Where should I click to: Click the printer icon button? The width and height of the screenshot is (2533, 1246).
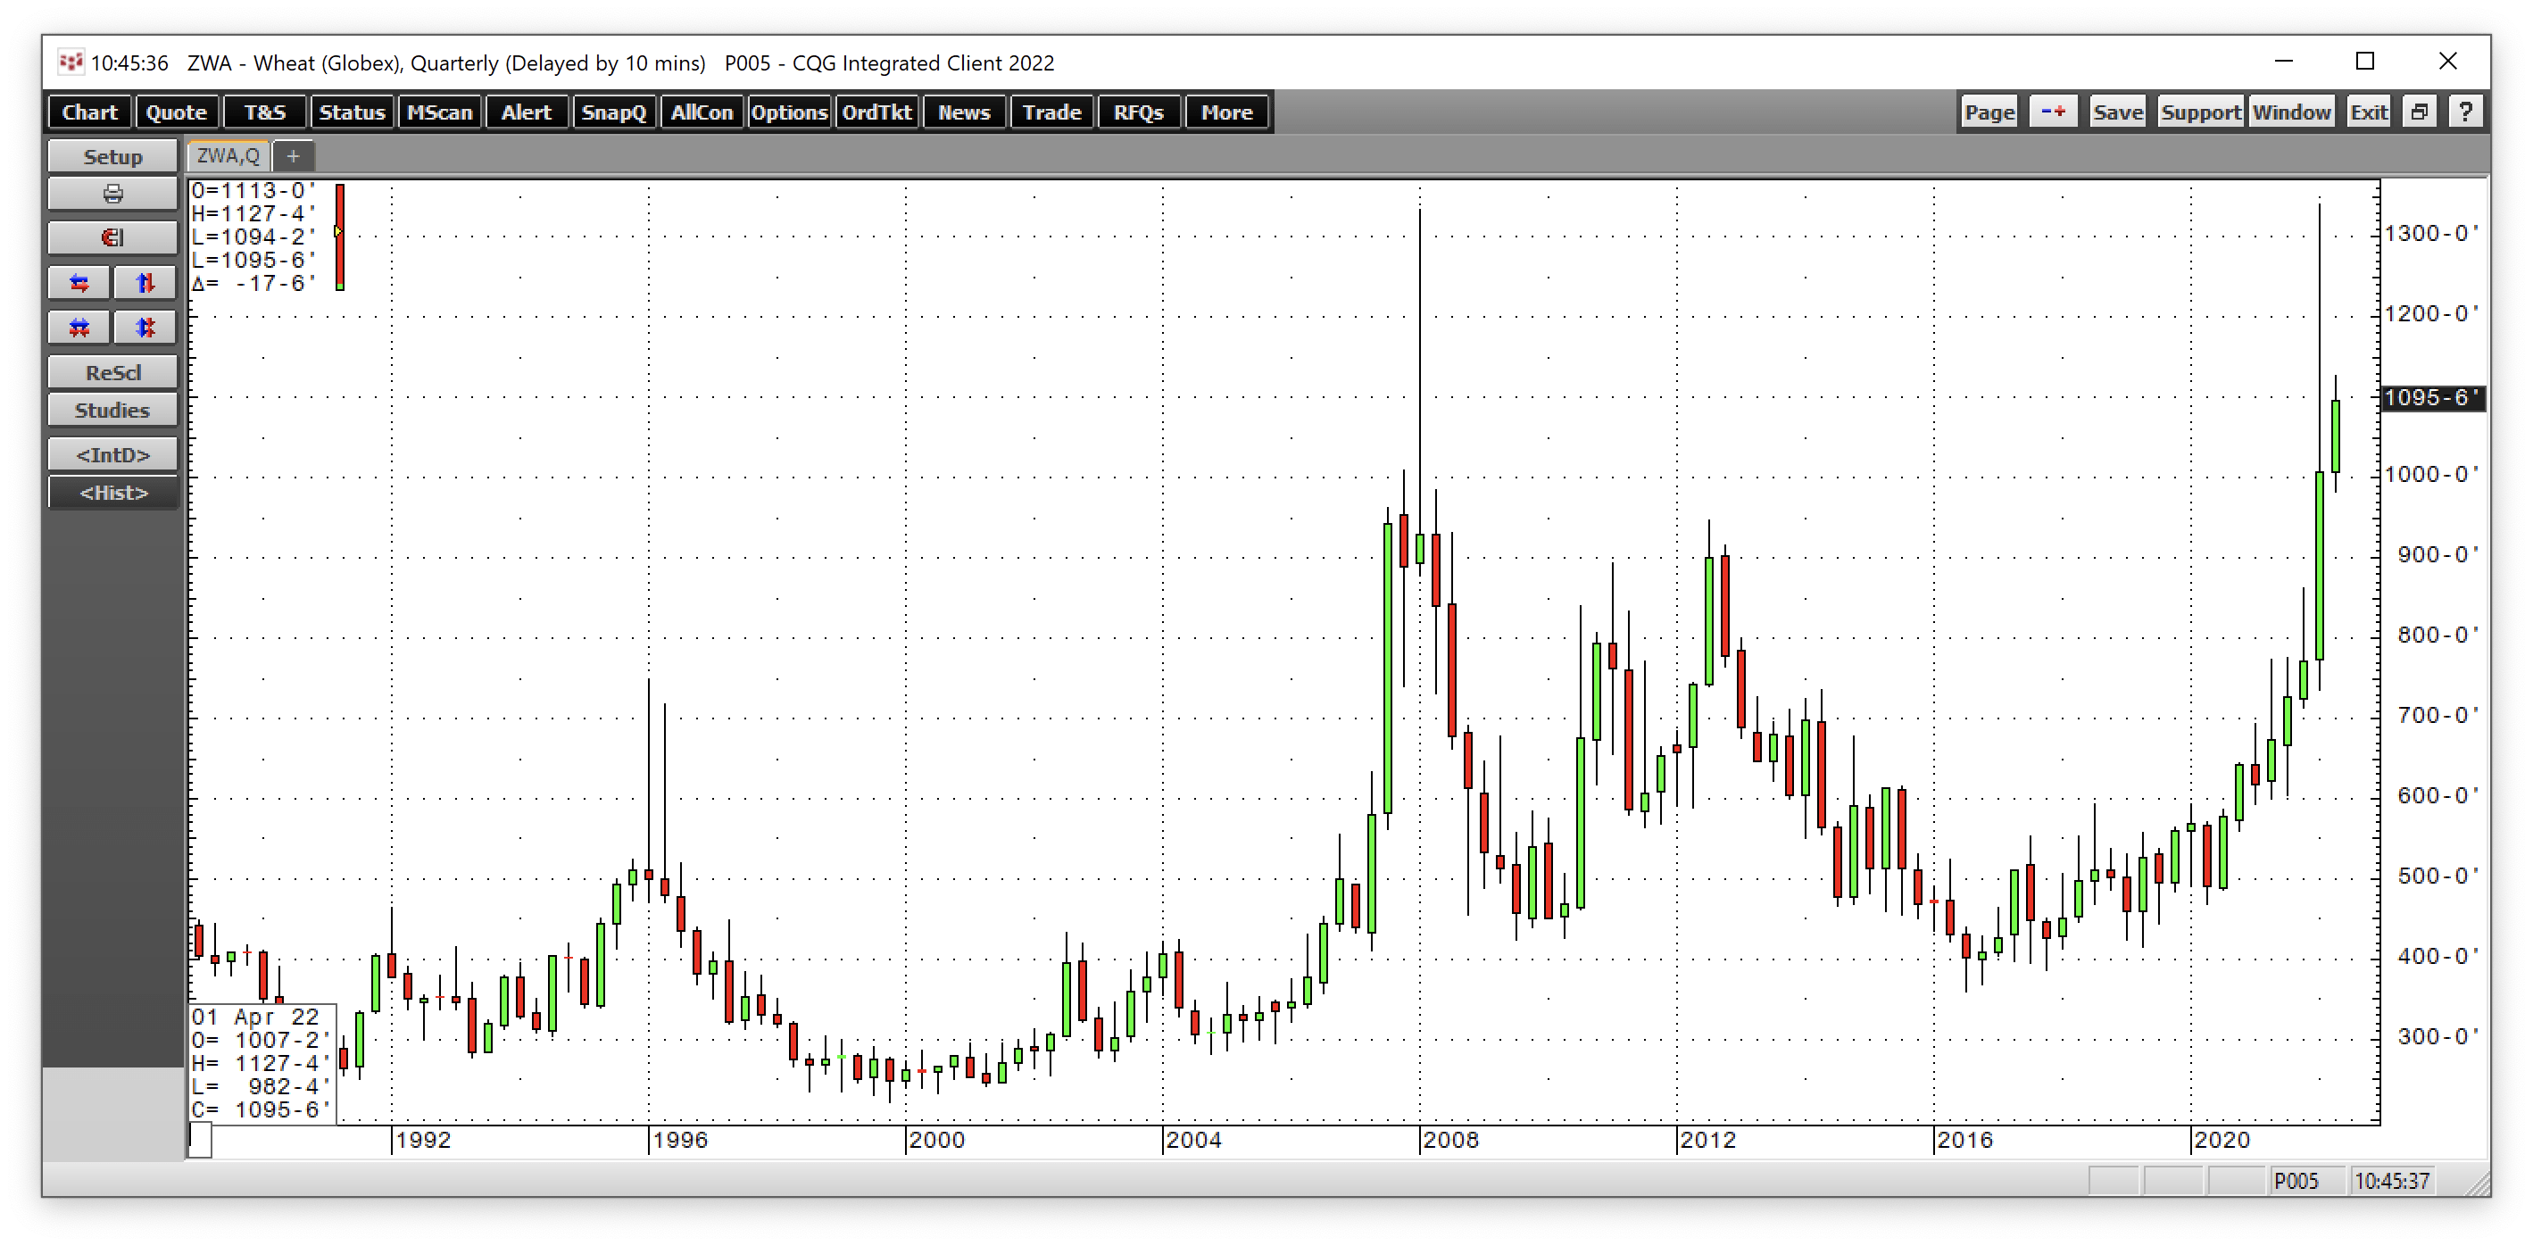point(112,194)
